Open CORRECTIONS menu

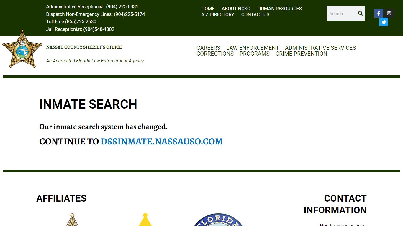point(215,54)
